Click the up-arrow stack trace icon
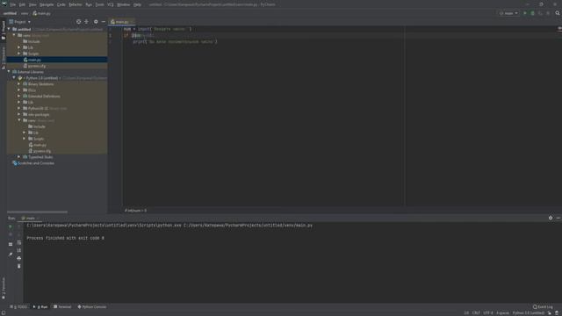Image resolution: width=562 pixels, height=316 pixels. click(19, 226)
